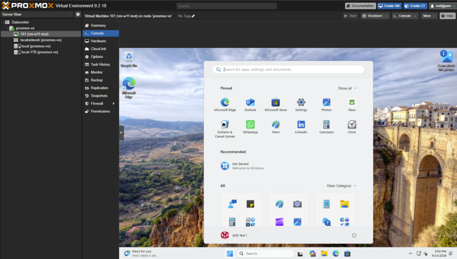This screenshot has height=259, width=457.
Task: Open Microsoft Edge desktop shortcut
Action: point(129,88)
